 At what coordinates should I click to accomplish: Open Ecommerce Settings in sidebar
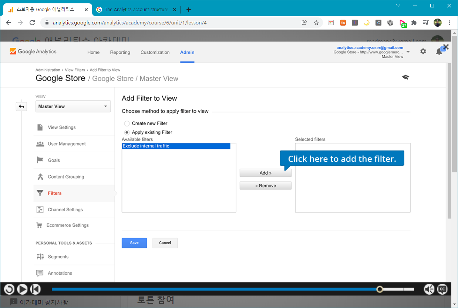point(67,225)
